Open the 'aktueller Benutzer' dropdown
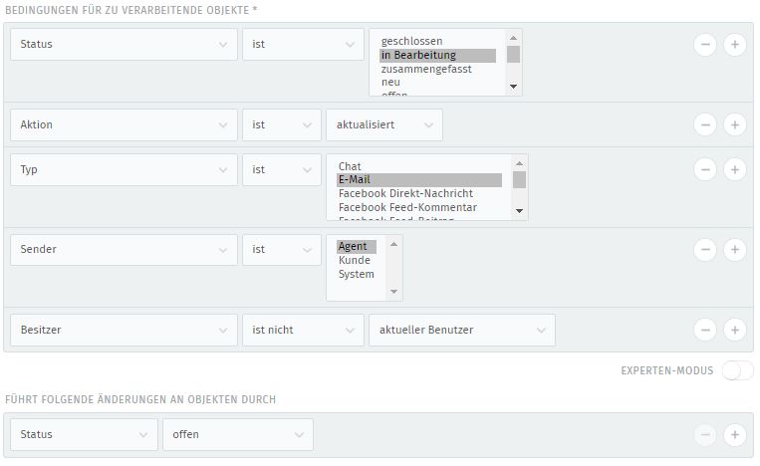760x466 pixels. click(x=462, y=330)
